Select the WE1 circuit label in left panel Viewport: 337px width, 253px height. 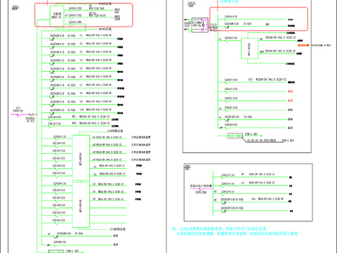[74, 117]
